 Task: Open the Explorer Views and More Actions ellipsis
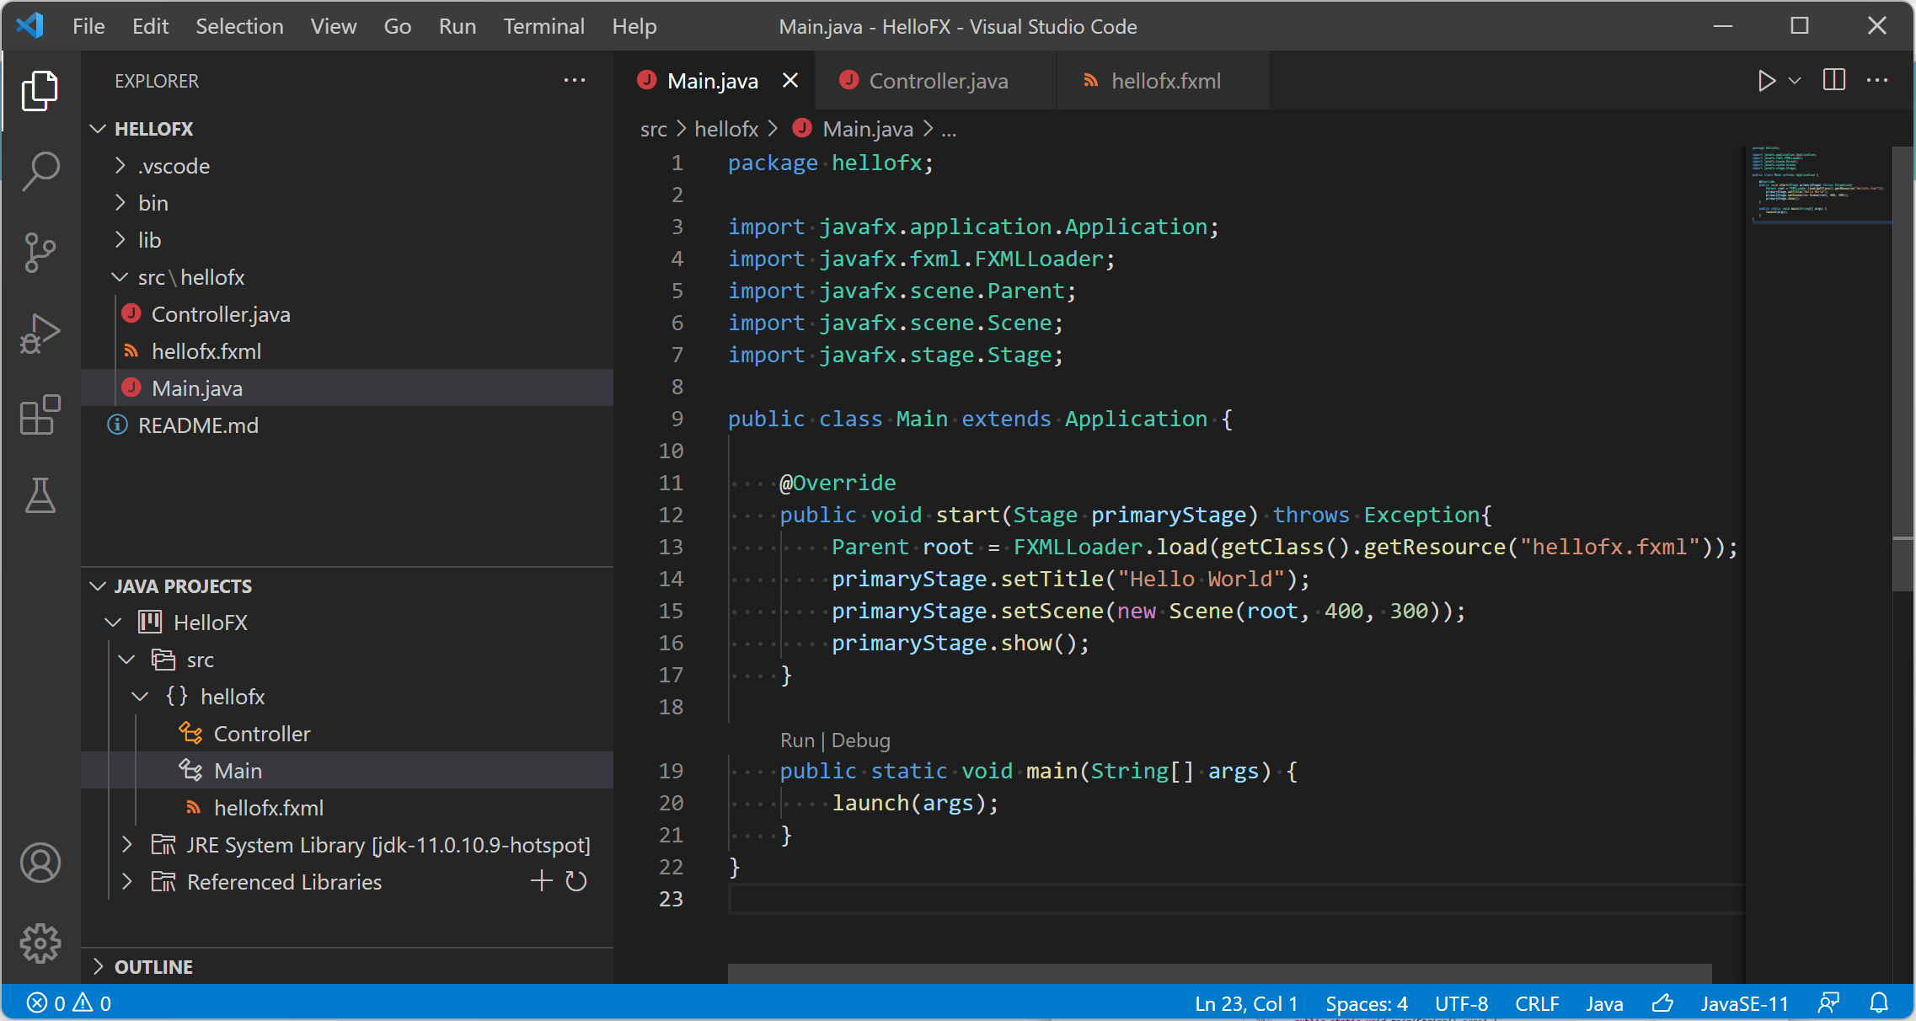(575, 81)
